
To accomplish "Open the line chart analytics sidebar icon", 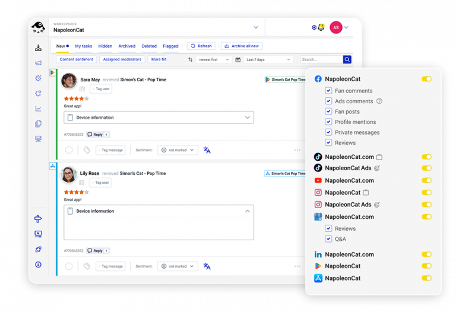I will [38, 109].
